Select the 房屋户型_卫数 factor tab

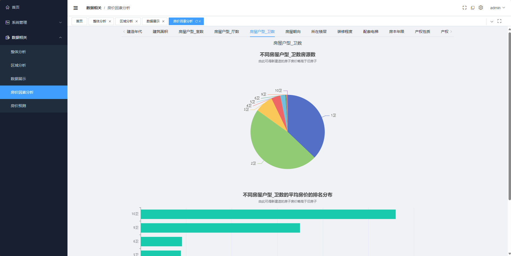point(262,32)
